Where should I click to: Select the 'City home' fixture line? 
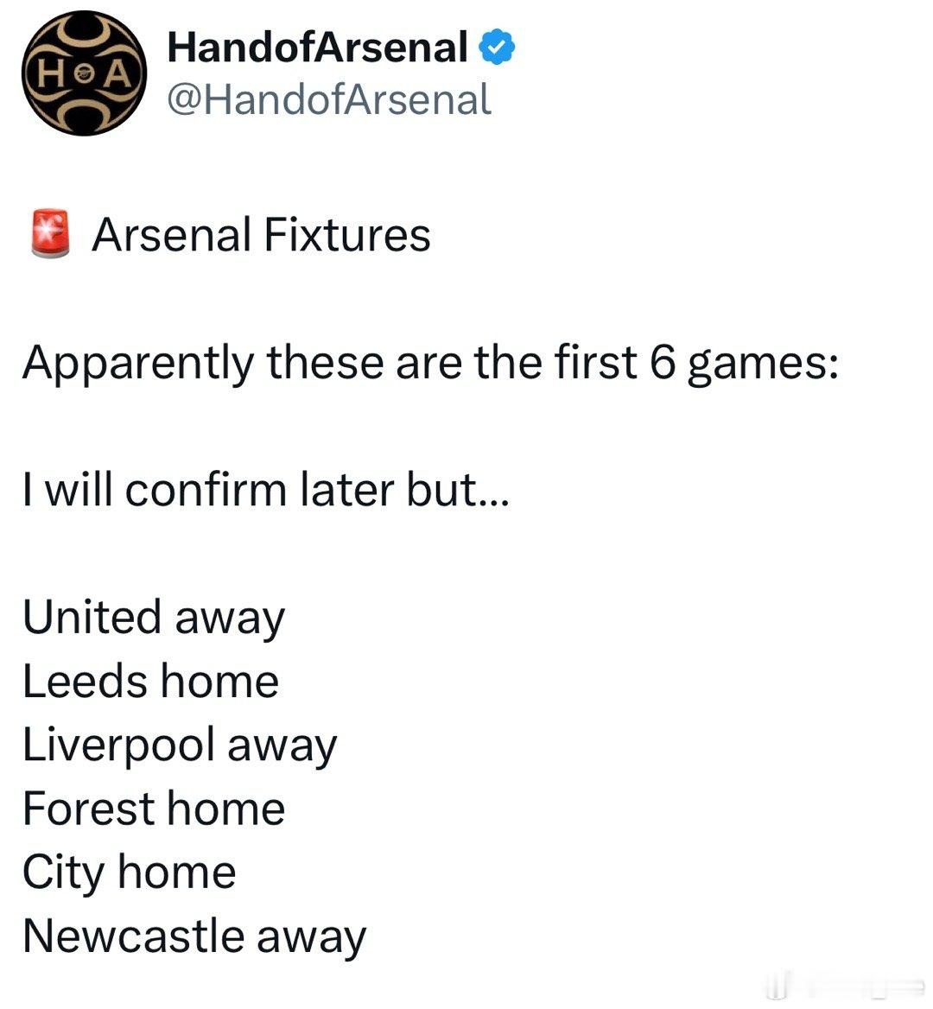(129, 873)
